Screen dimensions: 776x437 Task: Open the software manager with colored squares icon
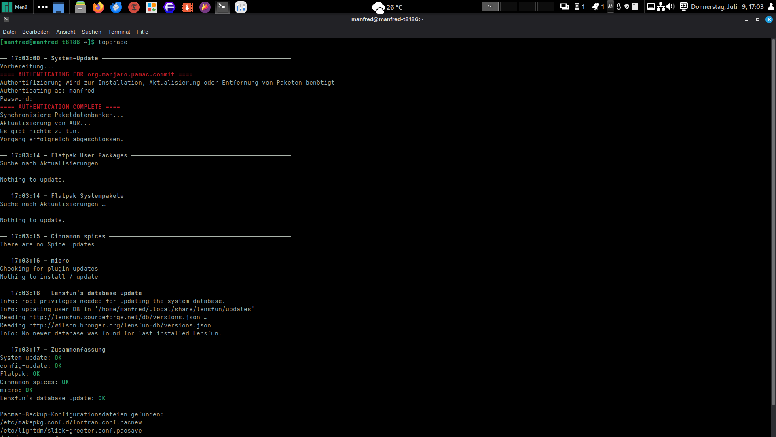pyautogui.click(x=152, y=7)
